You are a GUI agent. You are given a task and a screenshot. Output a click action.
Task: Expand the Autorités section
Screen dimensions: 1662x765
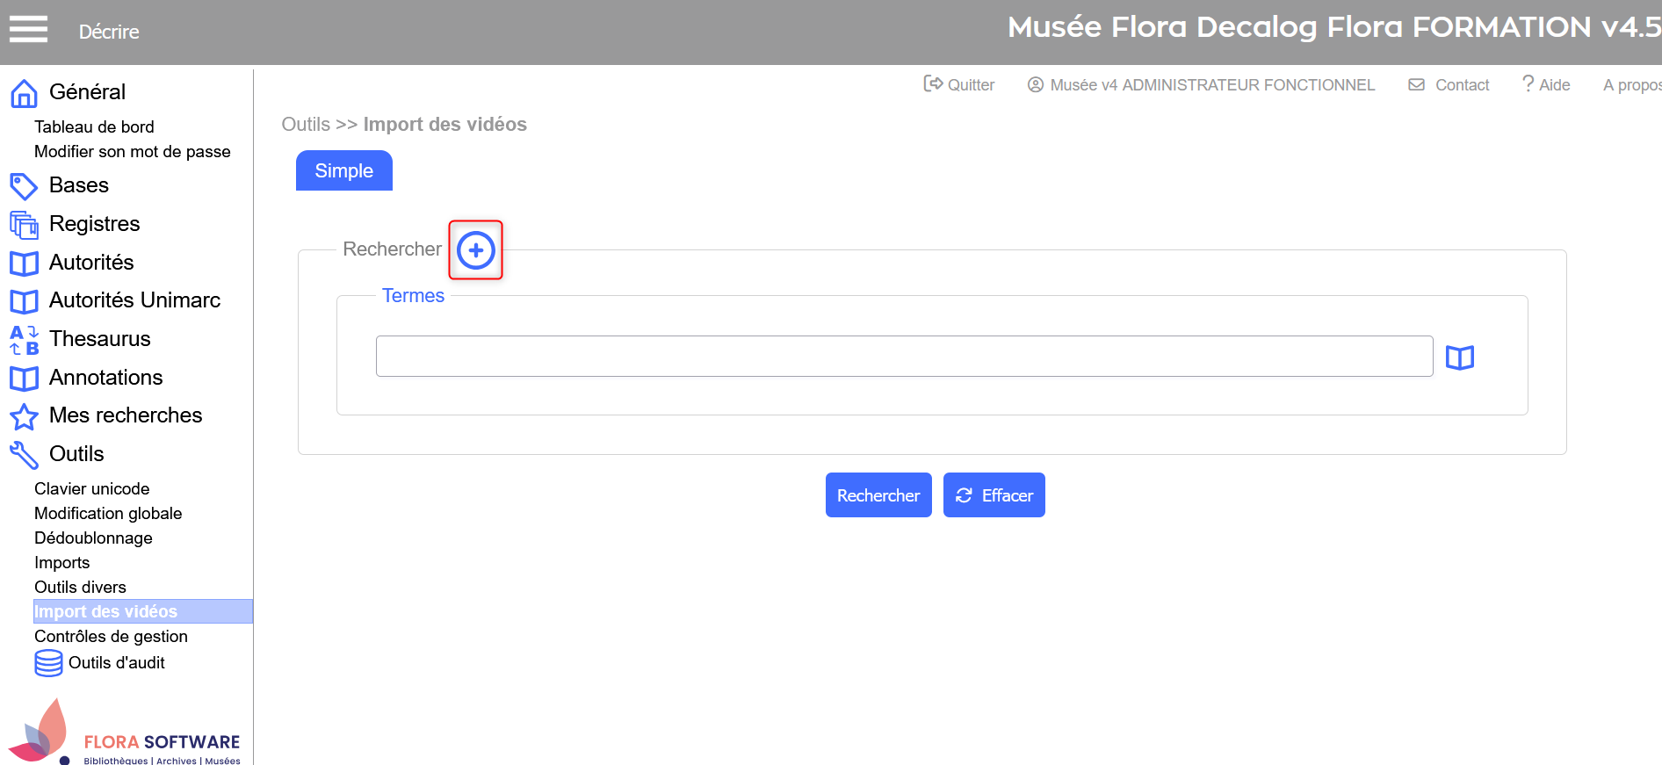(91, 263)
